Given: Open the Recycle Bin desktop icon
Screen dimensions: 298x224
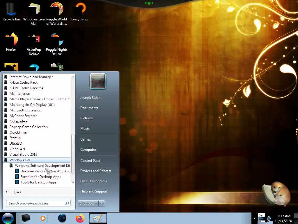Looking at the screenshot, I should pyautogui.click(x=11, y=12).
